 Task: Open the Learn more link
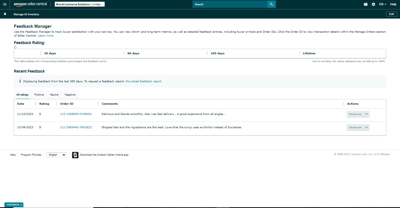coord(46,36)
